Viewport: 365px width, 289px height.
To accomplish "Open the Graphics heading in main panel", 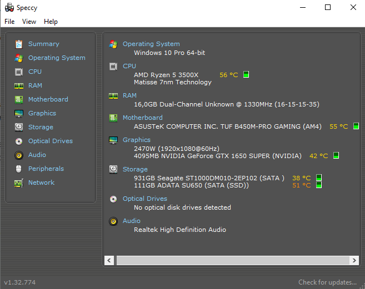I will click(137, 140).
